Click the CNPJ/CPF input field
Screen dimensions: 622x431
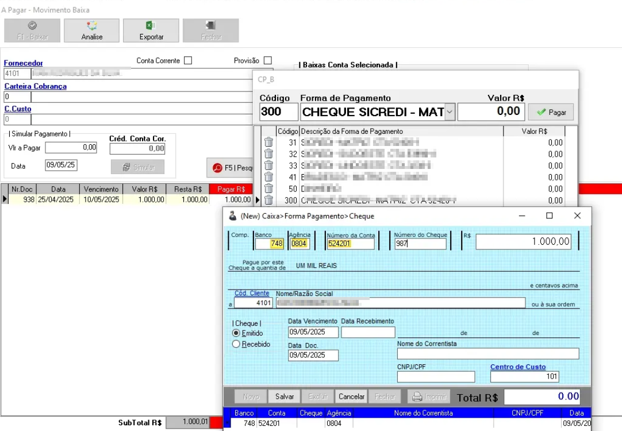(x=436, y=376)
